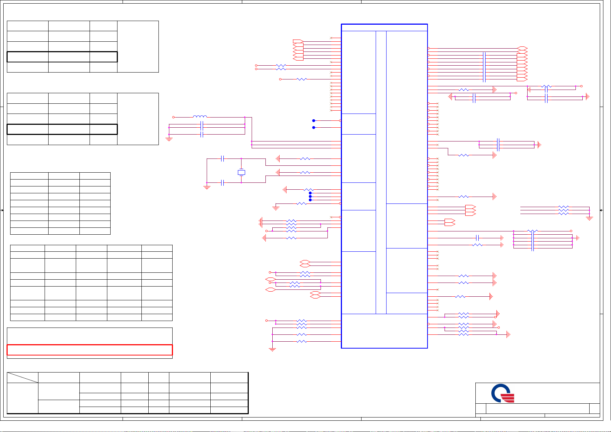This screenshot has width=611, height=432.
Task: Select the capacitor above the crystal
Action: coord(223,159)
